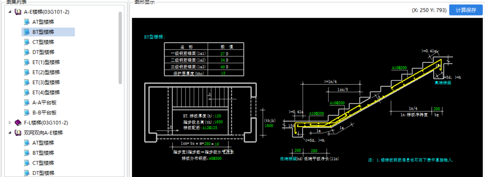This screenshot has width=485, height=177.
Task: Edit the A10@200 label above the low-end platform
Action: 316,114
